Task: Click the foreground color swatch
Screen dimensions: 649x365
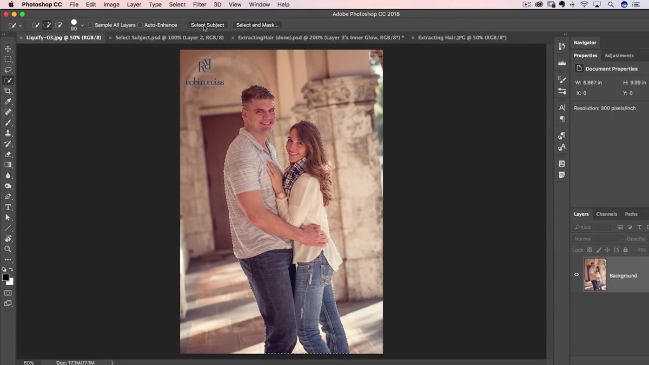Action: pyautogui.click(x=5, y=278)
